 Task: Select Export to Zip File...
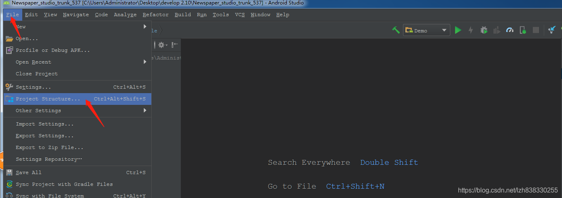pyautogui.click(x=77, y=147)
